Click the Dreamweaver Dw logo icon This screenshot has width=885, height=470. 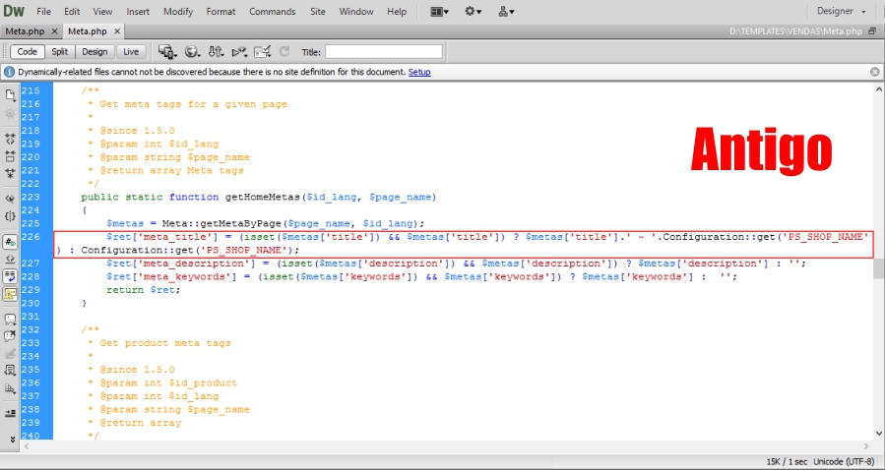[x=14, y=12]
